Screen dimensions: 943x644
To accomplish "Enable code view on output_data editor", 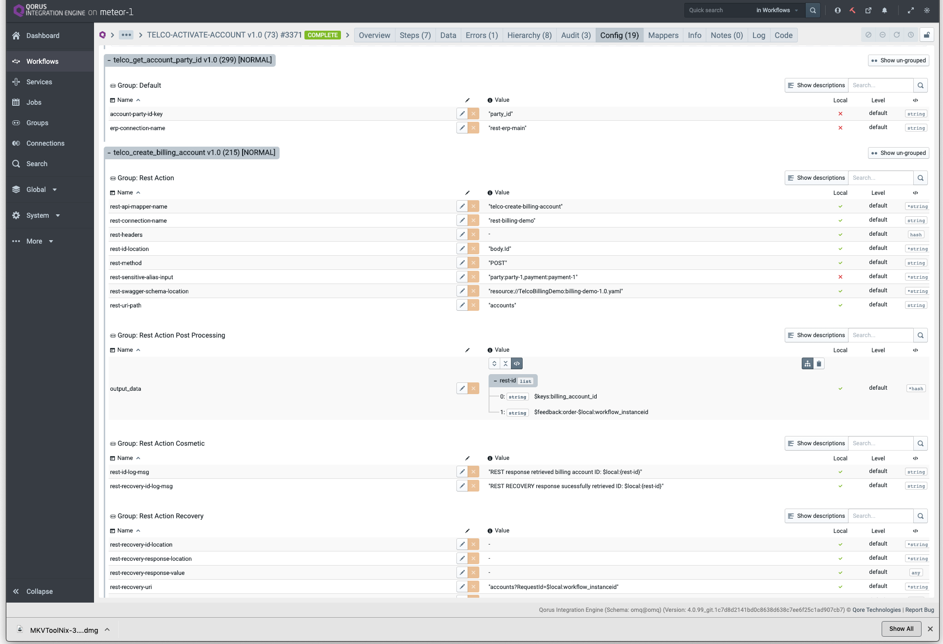I will [x=516, y=363].
